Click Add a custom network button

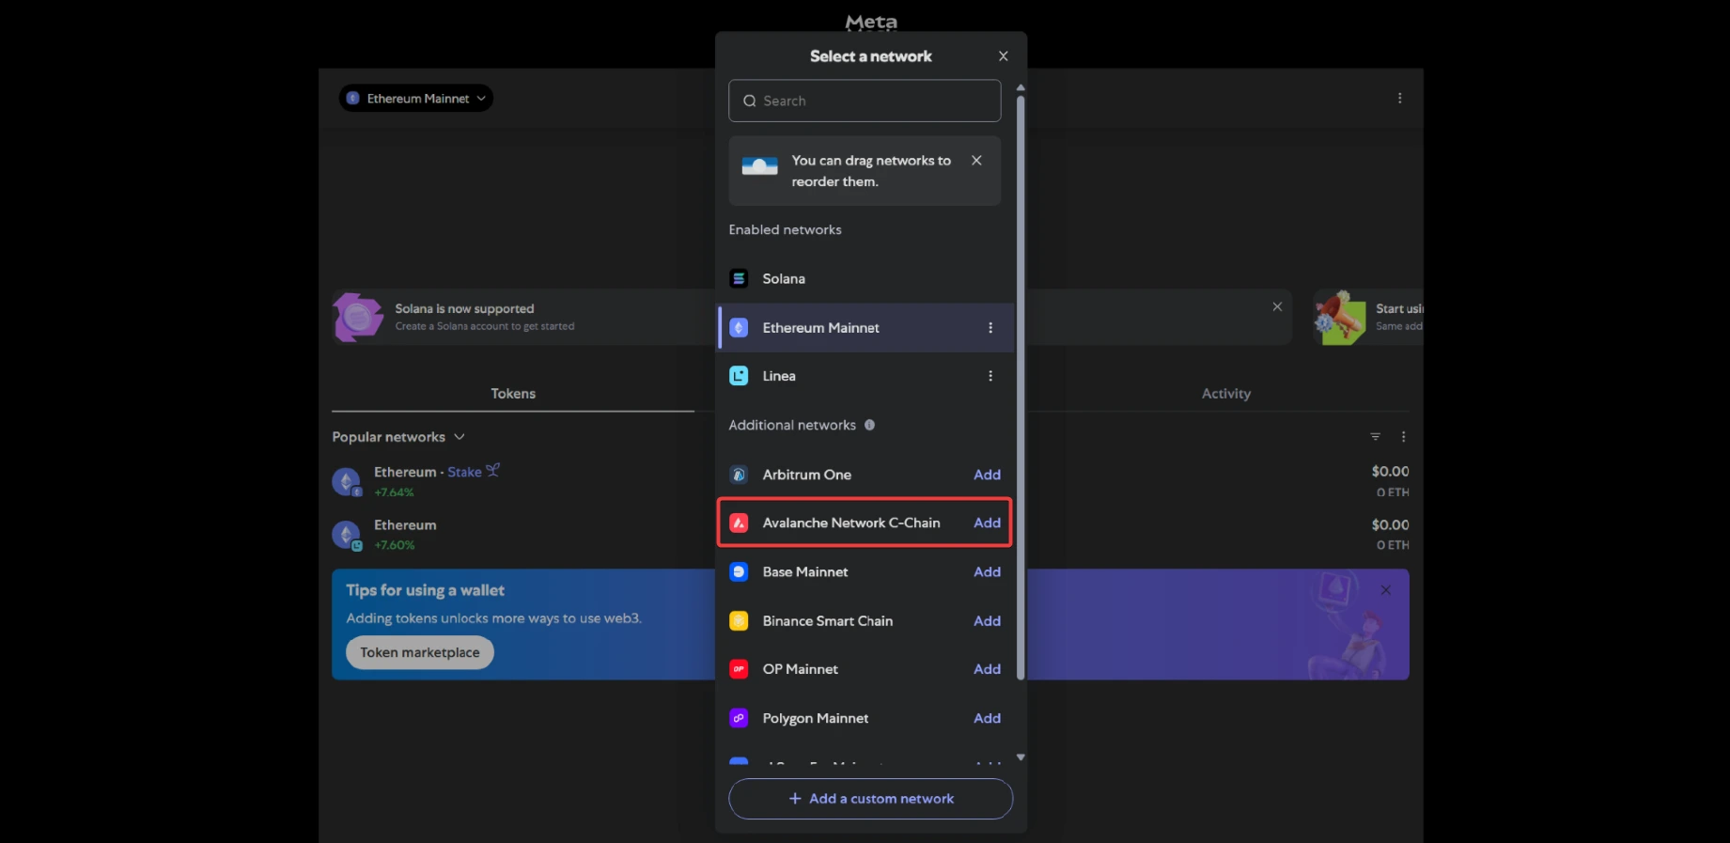pyautogui.click(x=870, y=799)
